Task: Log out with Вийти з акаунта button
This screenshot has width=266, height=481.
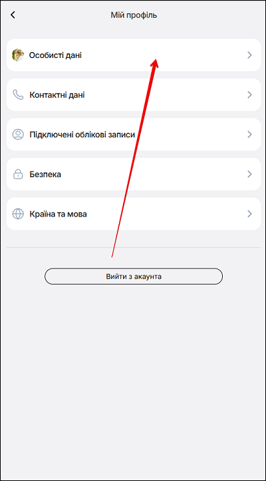Action: click(x=134, y=276)
